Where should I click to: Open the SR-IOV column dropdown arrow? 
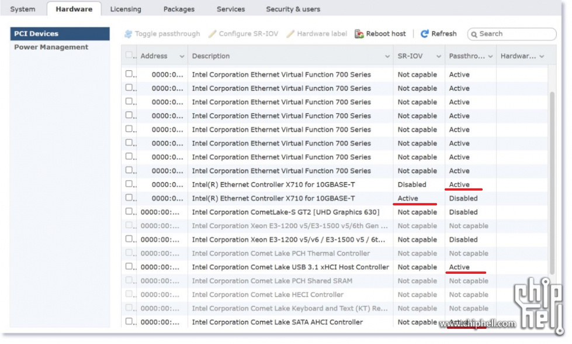(438, 56)
